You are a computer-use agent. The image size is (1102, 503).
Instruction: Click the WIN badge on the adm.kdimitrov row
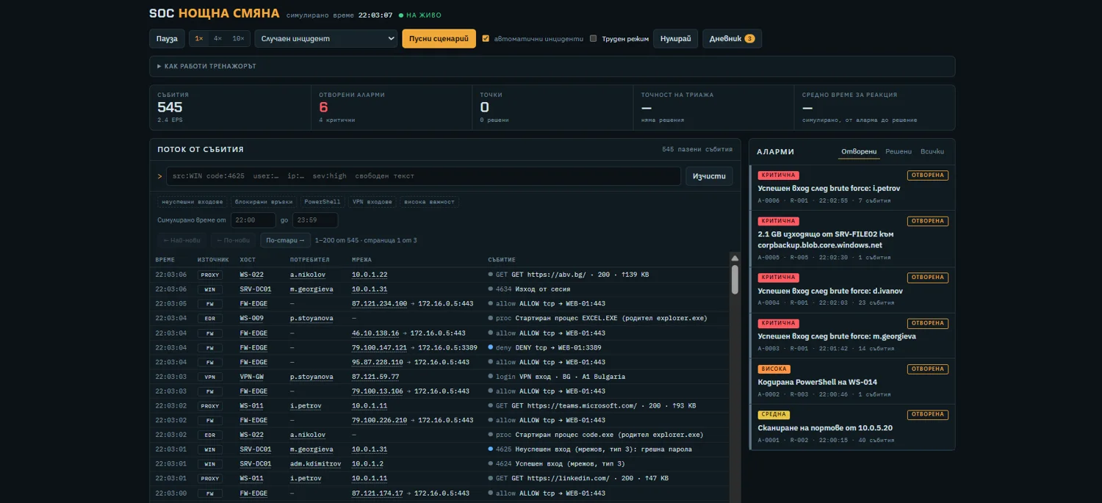click(210, 464)
